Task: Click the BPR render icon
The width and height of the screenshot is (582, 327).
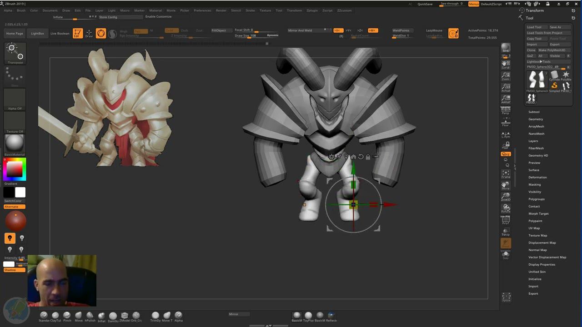Action: pos(506,48)
